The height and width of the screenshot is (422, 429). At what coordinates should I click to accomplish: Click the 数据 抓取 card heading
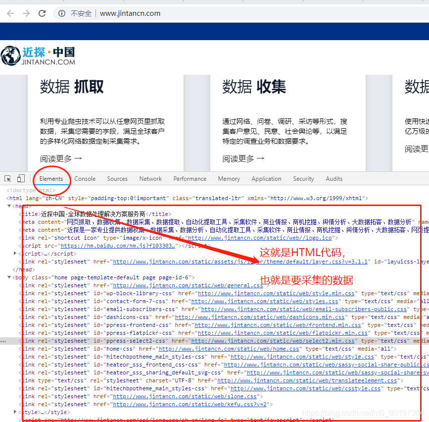[x=72, y=87]
